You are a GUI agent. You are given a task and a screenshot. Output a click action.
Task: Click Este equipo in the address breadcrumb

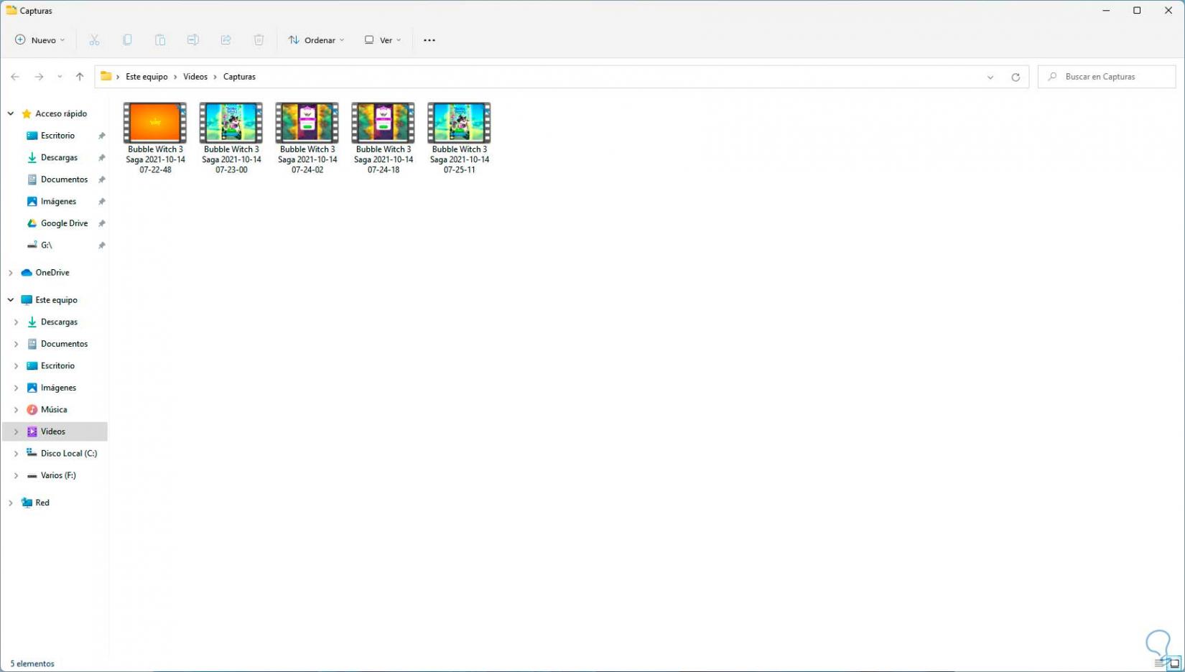pos(147,77)
